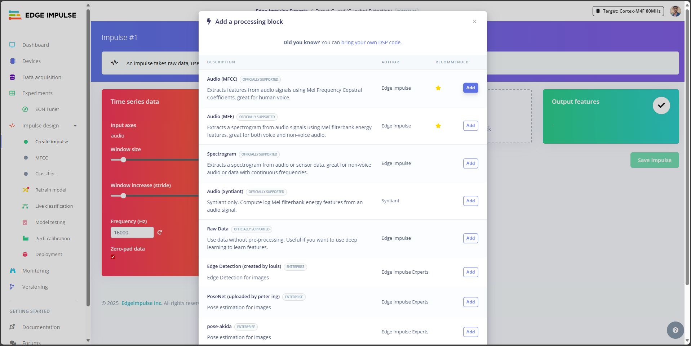Screen dimensions: 691x346
Task: Open the help question mark bubble
Action: pyautogui.click(x=676, y=330)
